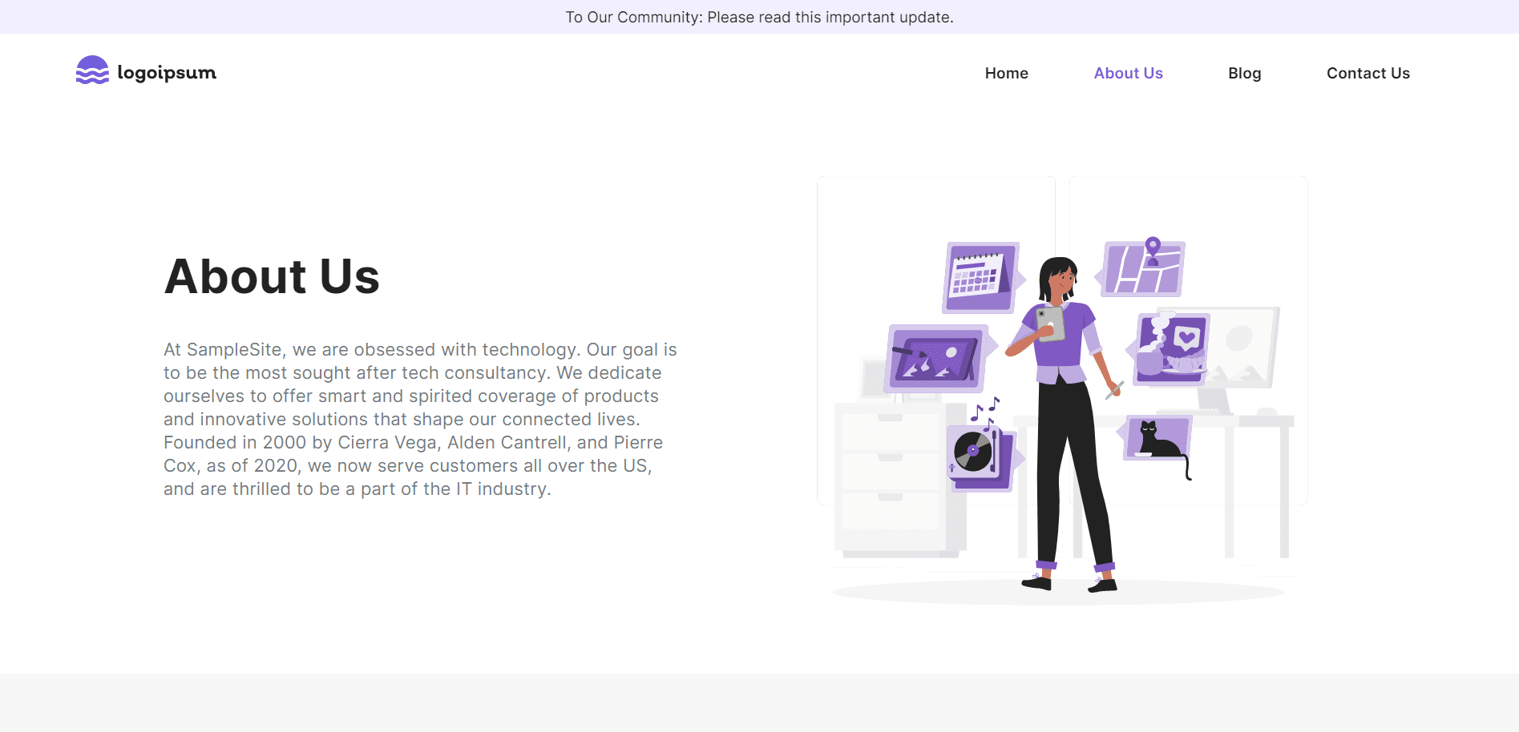
Task: Click the black cat picture icon
Action: coord(1157,439)
